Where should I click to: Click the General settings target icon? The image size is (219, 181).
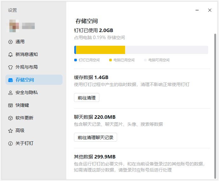coord(10,42)
